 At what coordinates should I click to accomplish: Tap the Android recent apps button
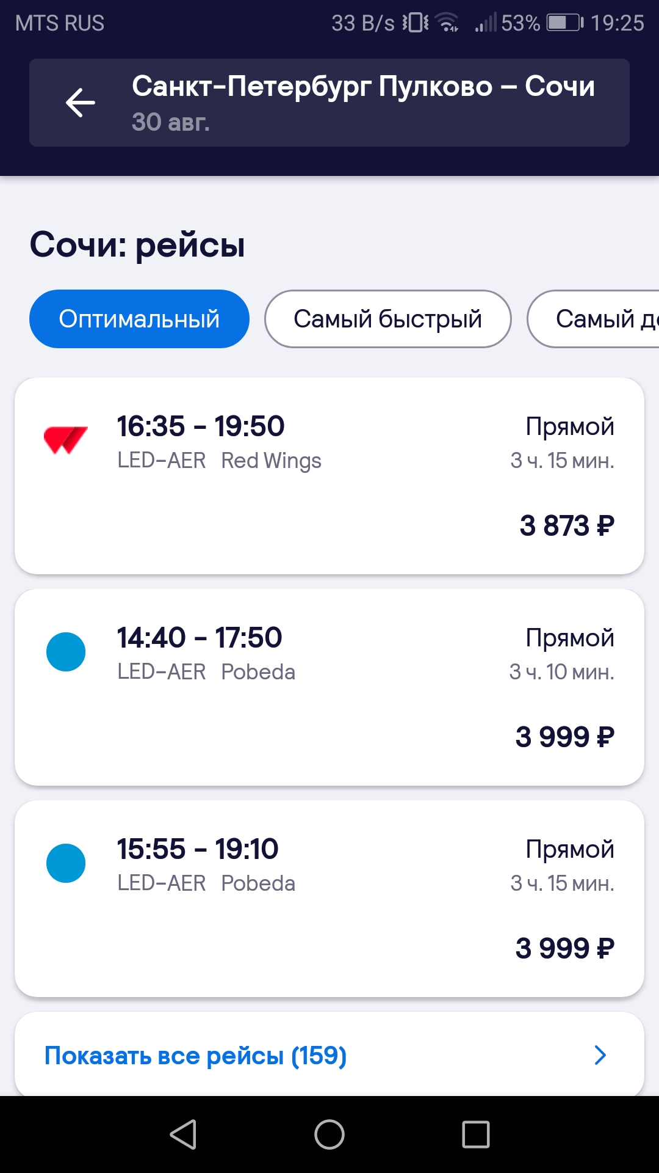476,1135
